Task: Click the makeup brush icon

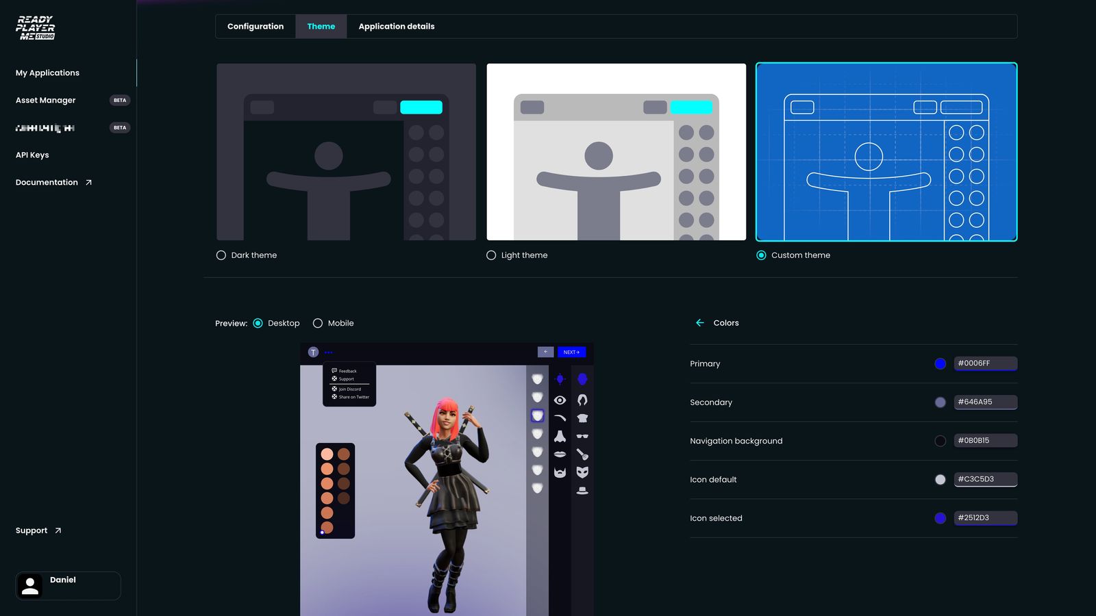Action: [583, 452]
